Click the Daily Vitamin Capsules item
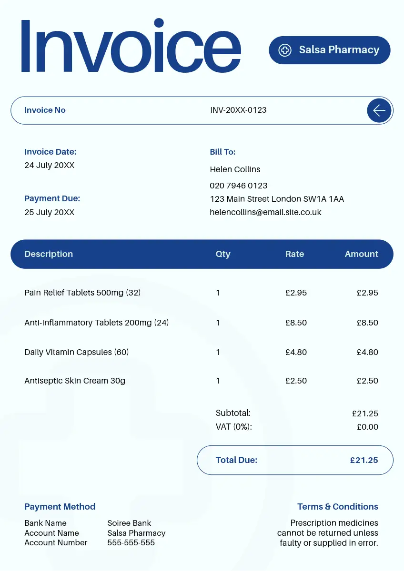Viewport: 404px width, 571px height. click(x=77, y=352)
